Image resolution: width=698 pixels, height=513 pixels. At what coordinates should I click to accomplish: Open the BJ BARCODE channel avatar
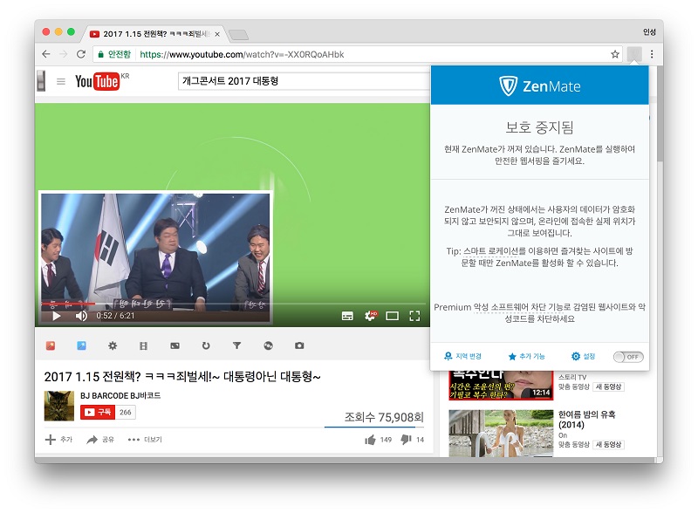tap(59, 406)
